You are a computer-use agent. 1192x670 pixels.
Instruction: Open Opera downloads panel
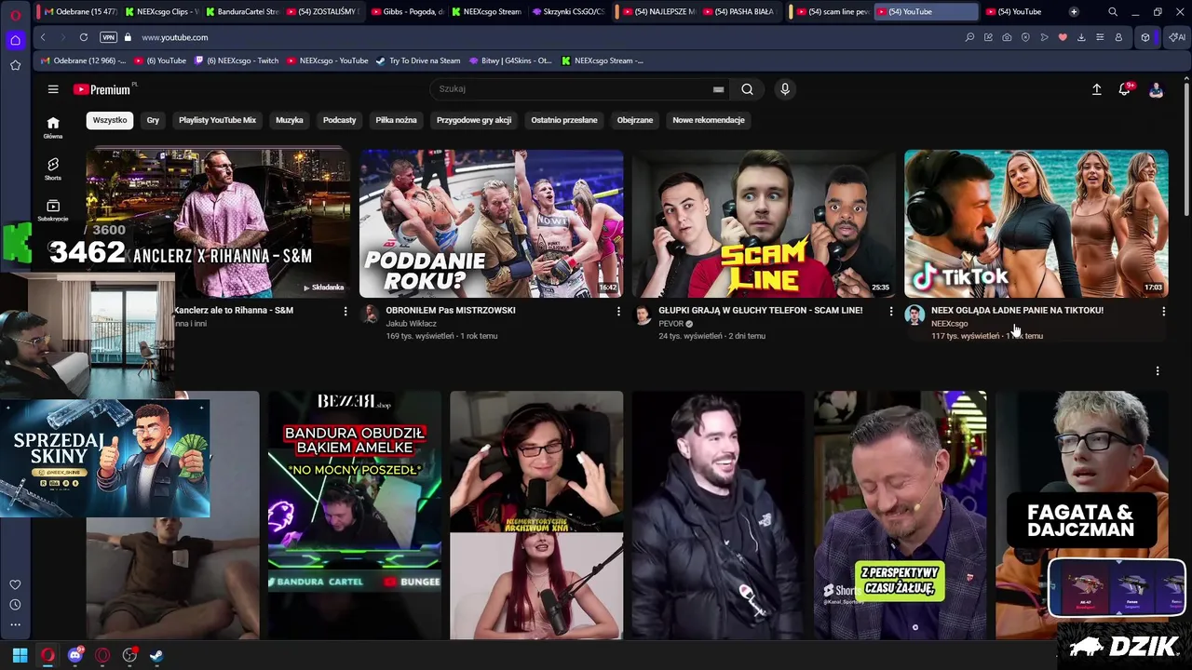(x=1081, y=37)
